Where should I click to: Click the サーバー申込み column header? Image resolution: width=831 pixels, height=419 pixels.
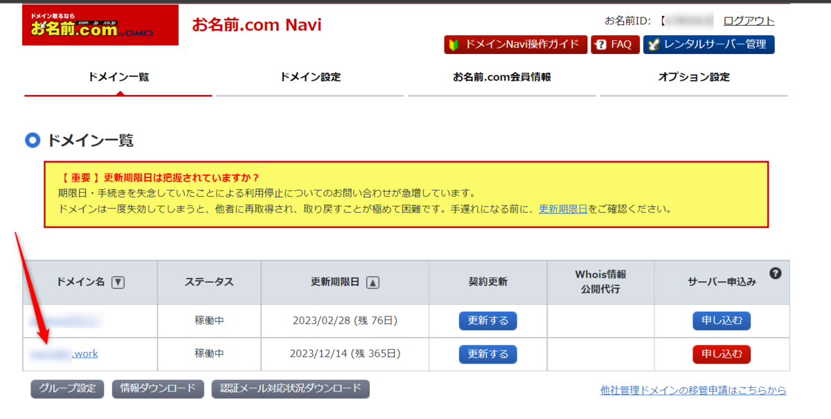tap(722, 283)
